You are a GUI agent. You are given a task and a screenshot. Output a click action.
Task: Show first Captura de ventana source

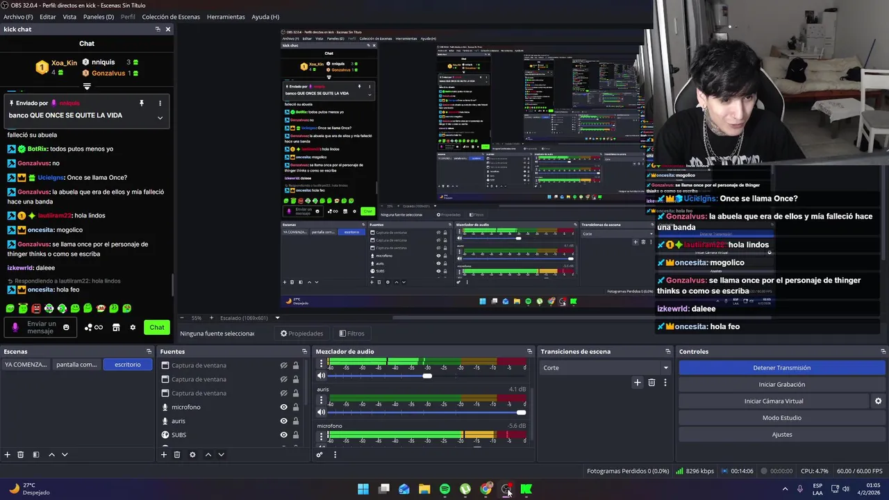(283, 365)
